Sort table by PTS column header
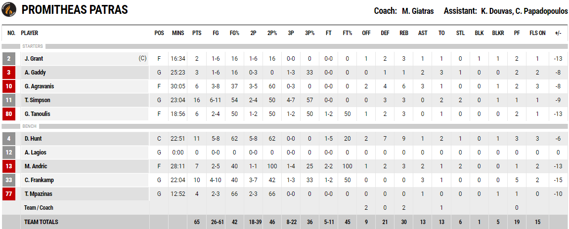Image resolution: width=569 pixels, height=229 pixels. click(197, 33)
